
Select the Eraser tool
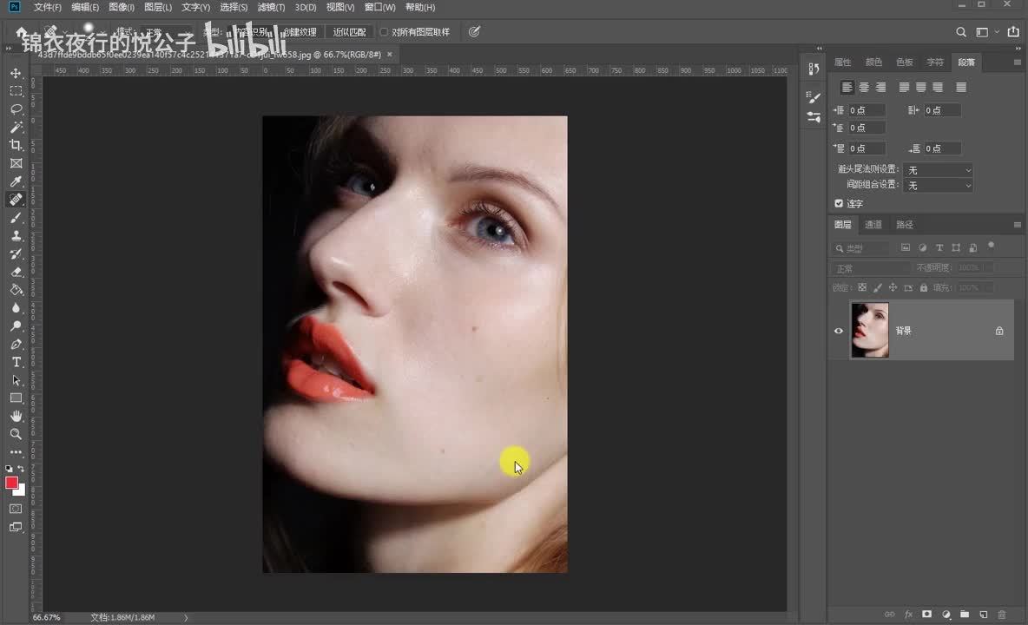(x=16, y=272)
